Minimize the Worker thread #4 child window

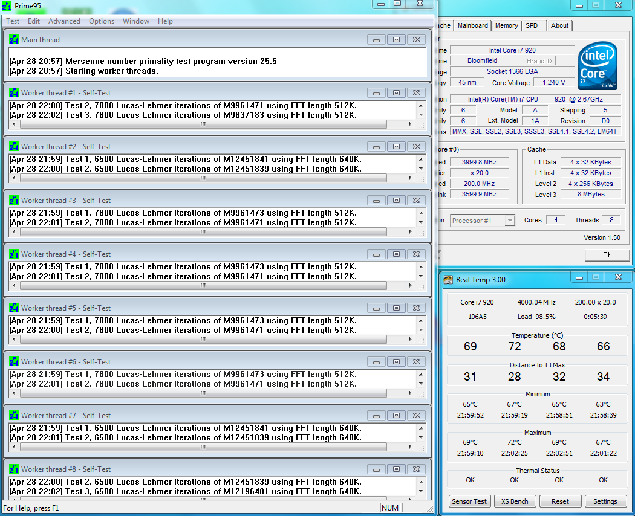(376, 254)
